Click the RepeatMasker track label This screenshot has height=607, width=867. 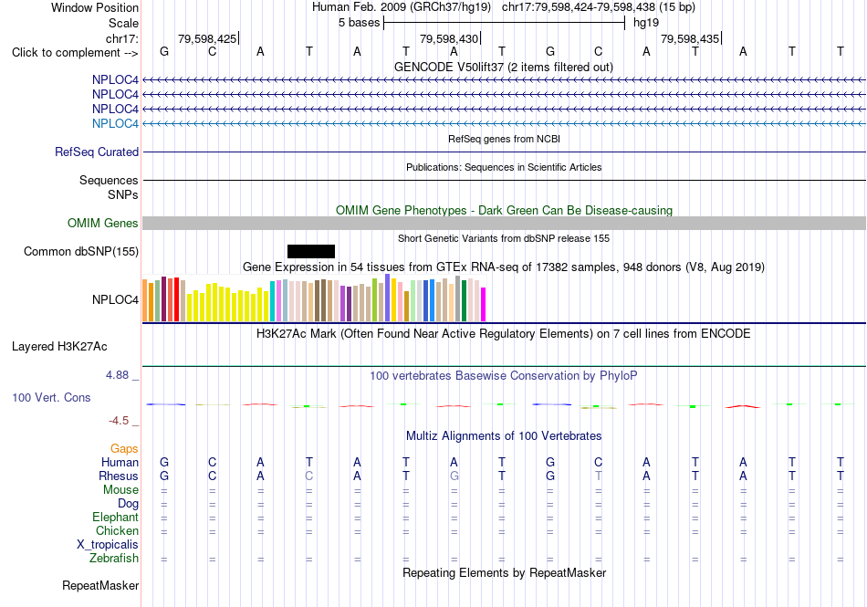[x=100, y=585]
